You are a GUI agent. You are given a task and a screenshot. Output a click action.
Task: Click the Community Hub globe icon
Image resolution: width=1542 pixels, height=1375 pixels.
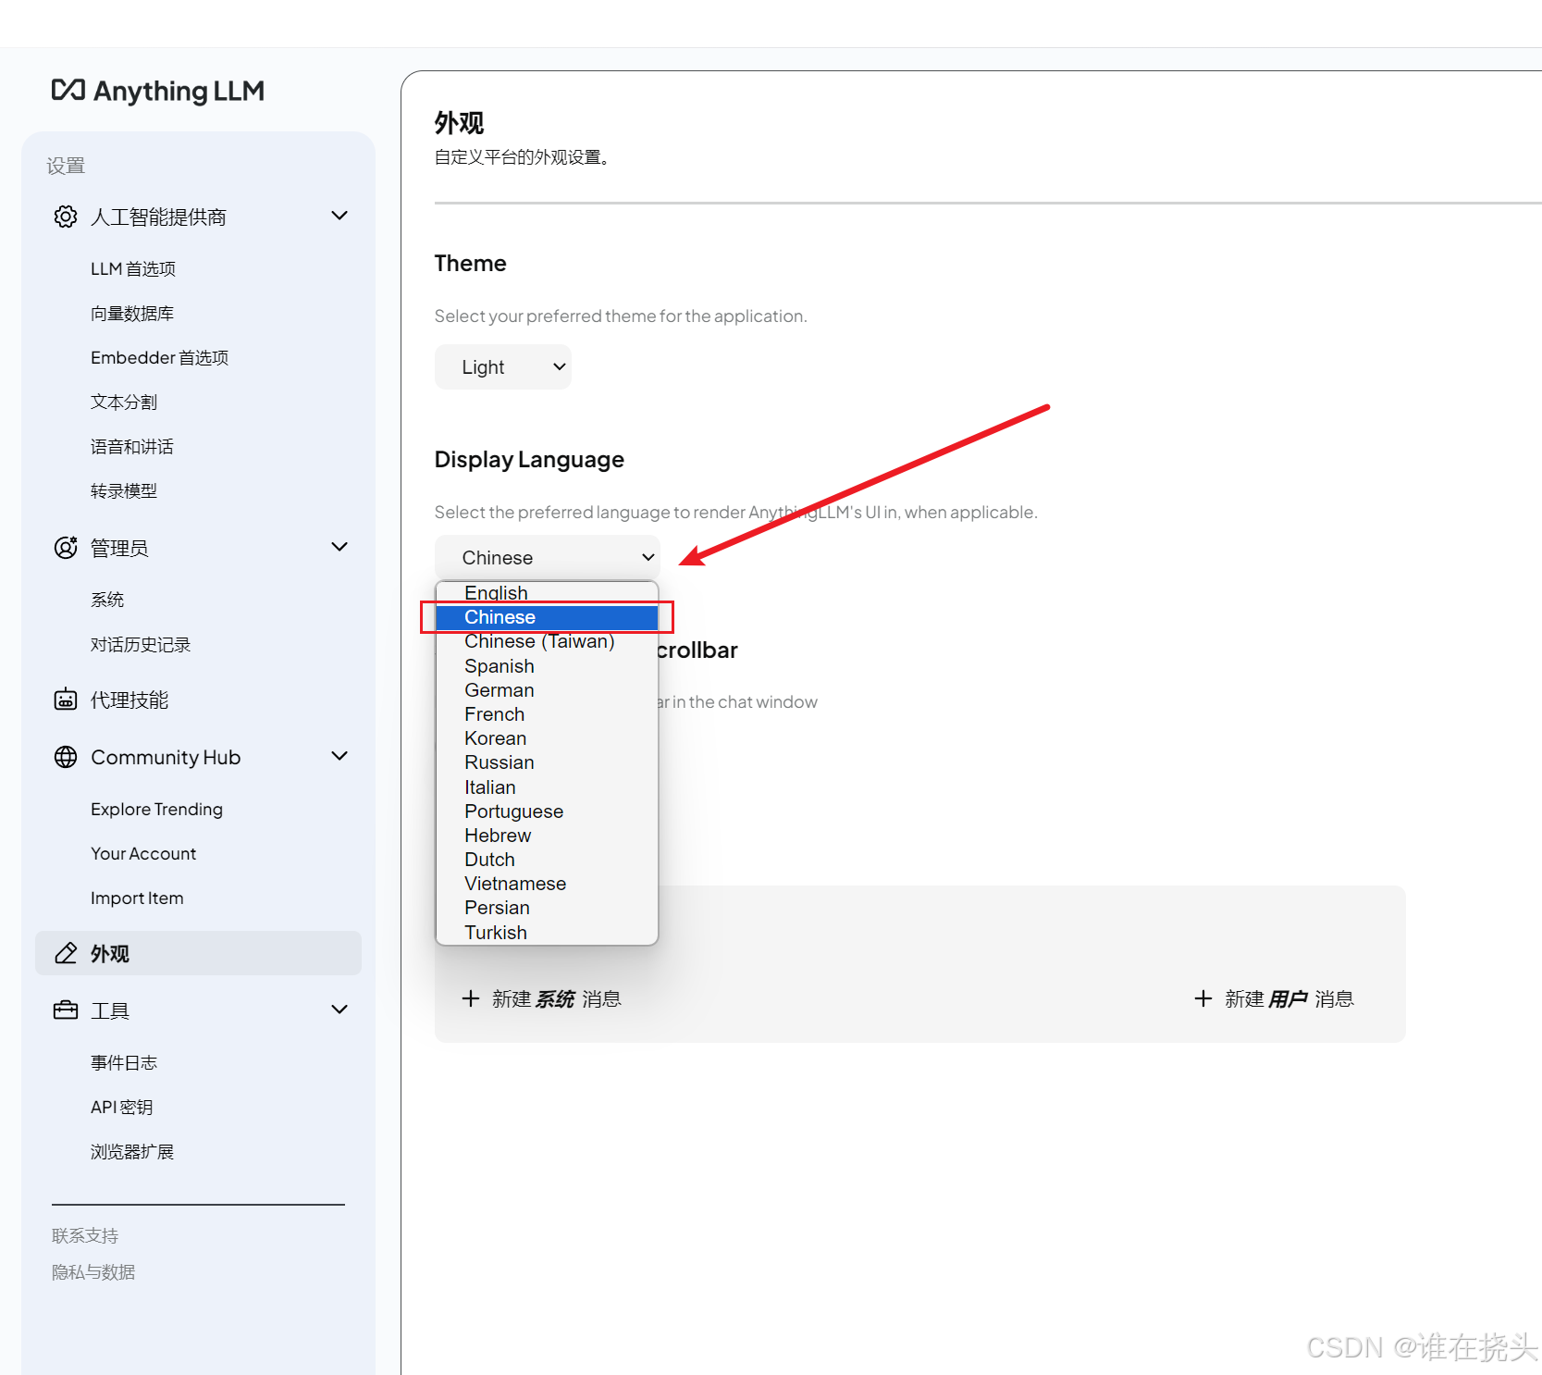[x=66, y=757]
